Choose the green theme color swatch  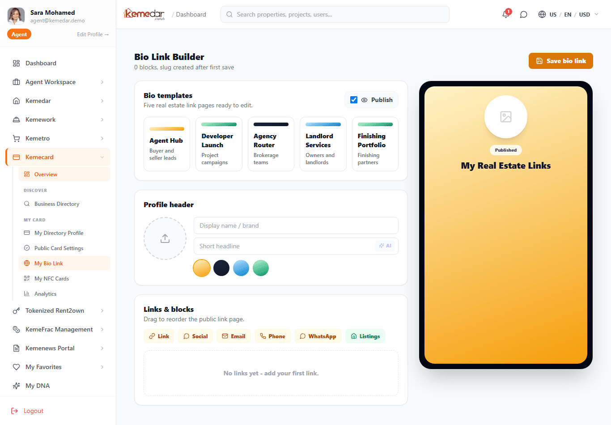261,268
